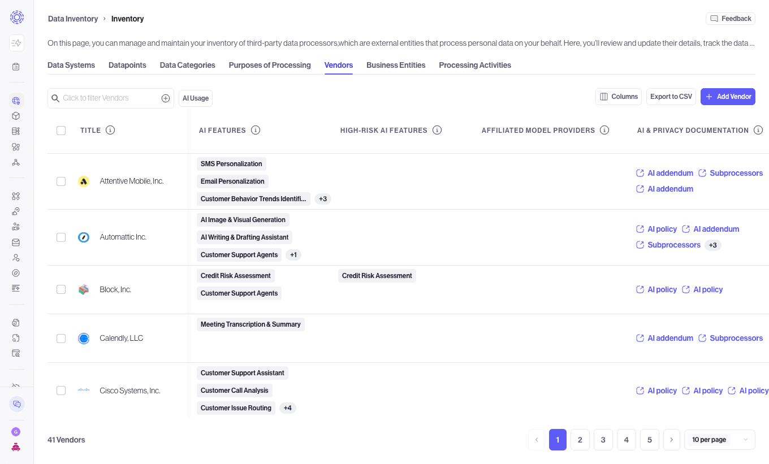Open the Feedback button

pos(731,19)
